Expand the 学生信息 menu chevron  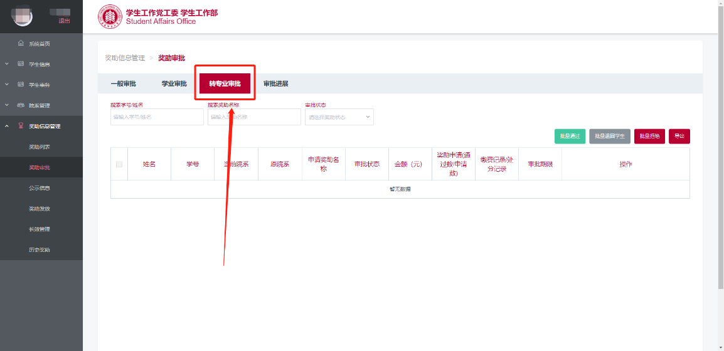point(7,64)
